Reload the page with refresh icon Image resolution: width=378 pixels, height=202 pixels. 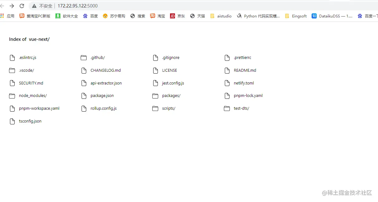[x=22, y=6]
